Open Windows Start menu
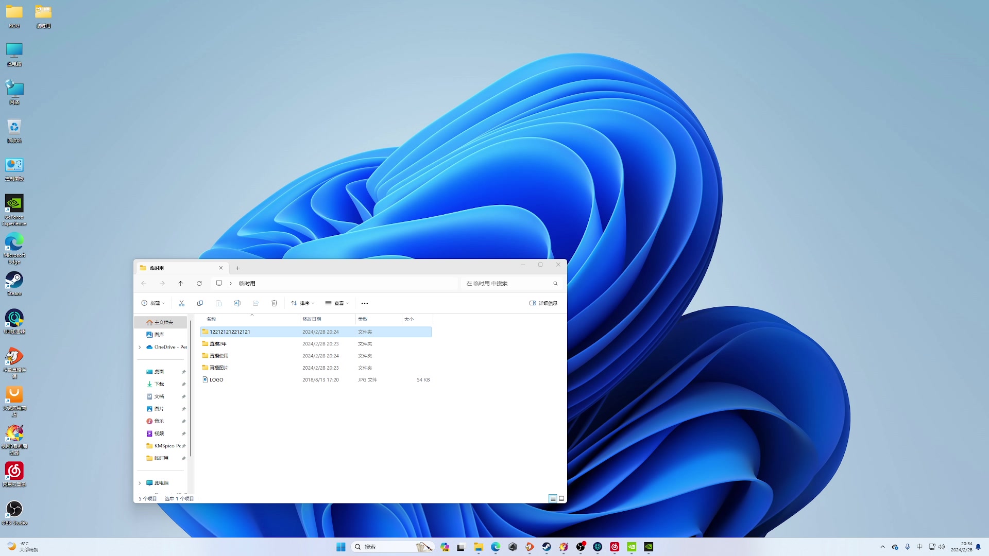 pos(340,547)
